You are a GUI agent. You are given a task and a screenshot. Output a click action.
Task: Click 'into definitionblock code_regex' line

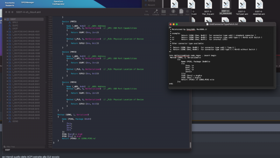(x=192, y=55)
